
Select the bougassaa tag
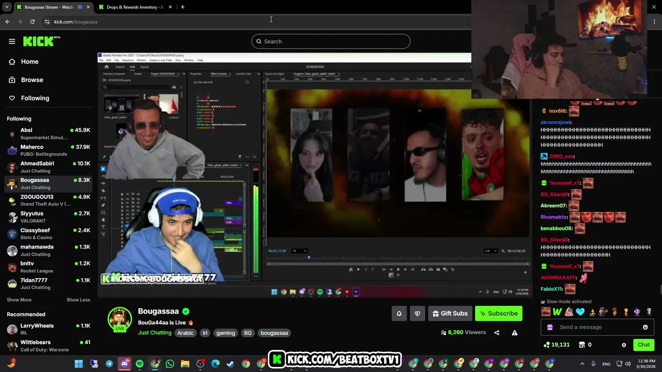tap(274, 333)
